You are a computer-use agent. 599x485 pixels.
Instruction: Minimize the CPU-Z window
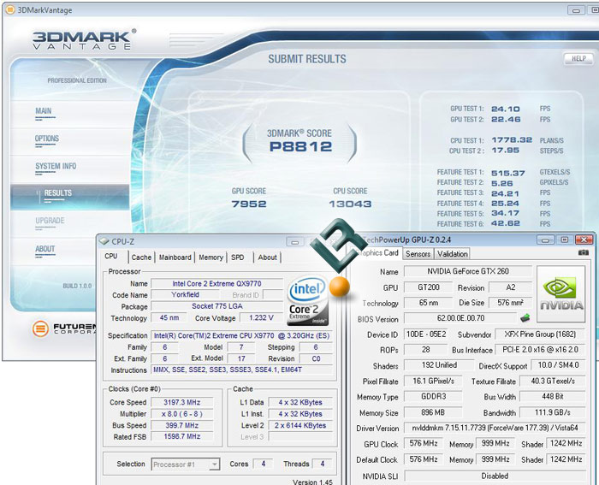coord(294,242)
